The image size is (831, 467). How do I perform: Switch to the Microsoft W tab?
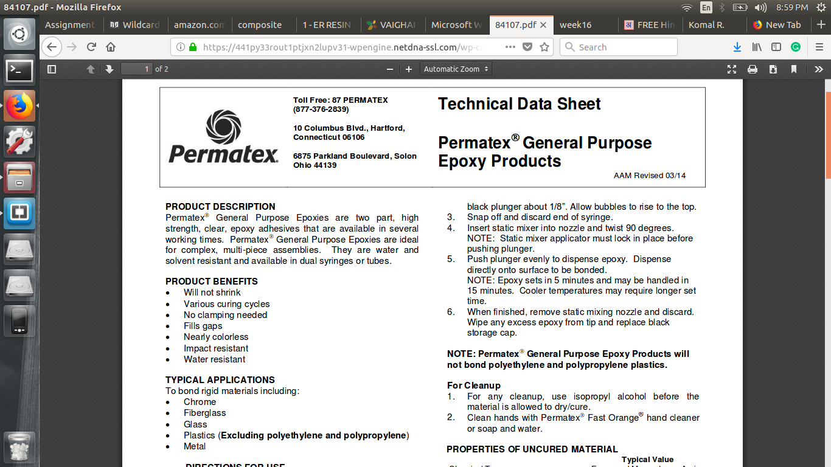tap(456, 25)
